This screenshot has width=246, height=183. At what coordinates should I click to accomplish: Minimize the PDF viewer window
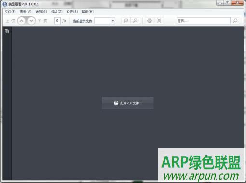(x=220, y=3)
